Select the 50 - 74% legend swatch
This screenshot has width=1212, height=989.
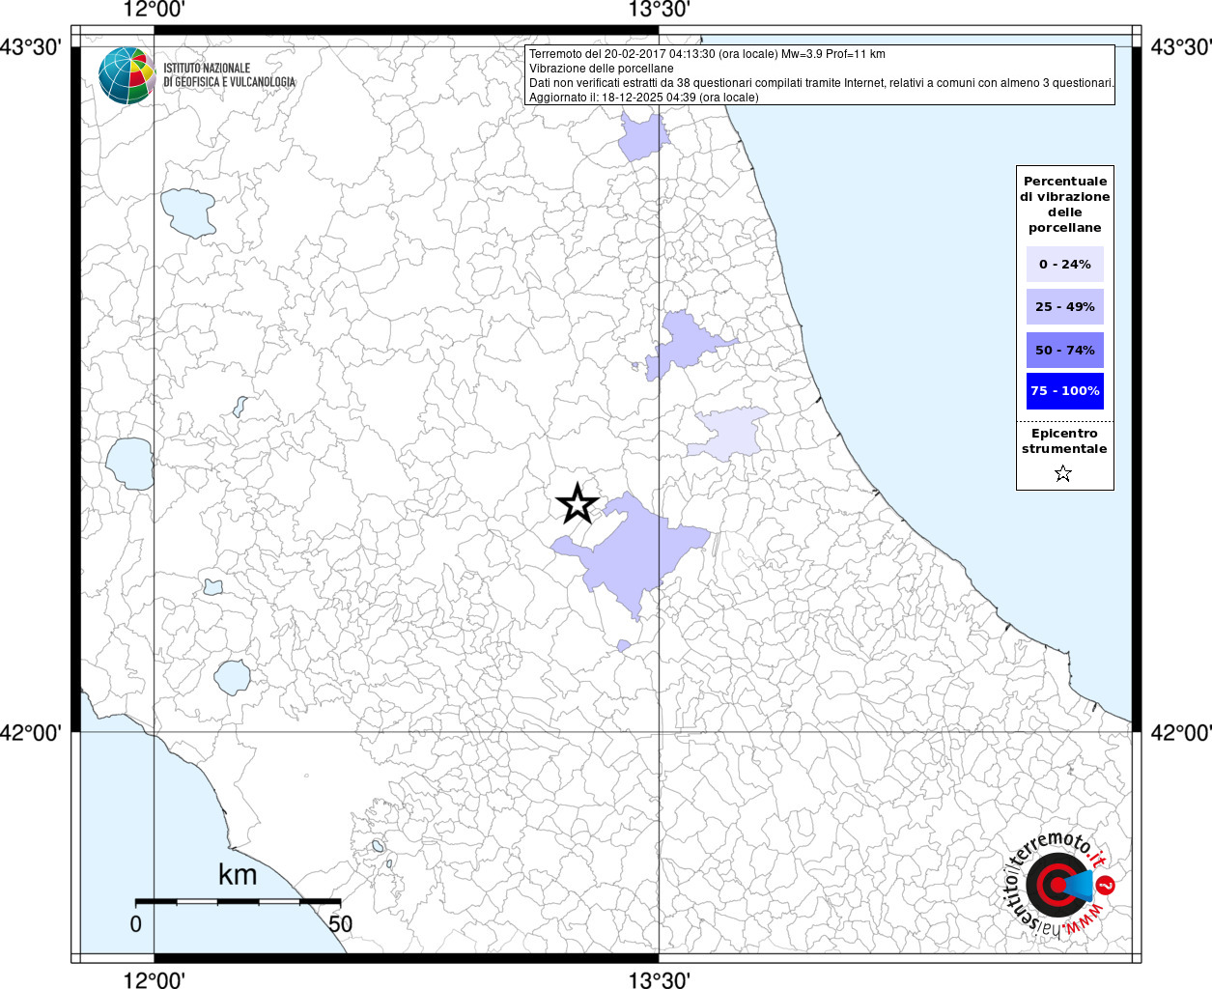point(1064,350)
